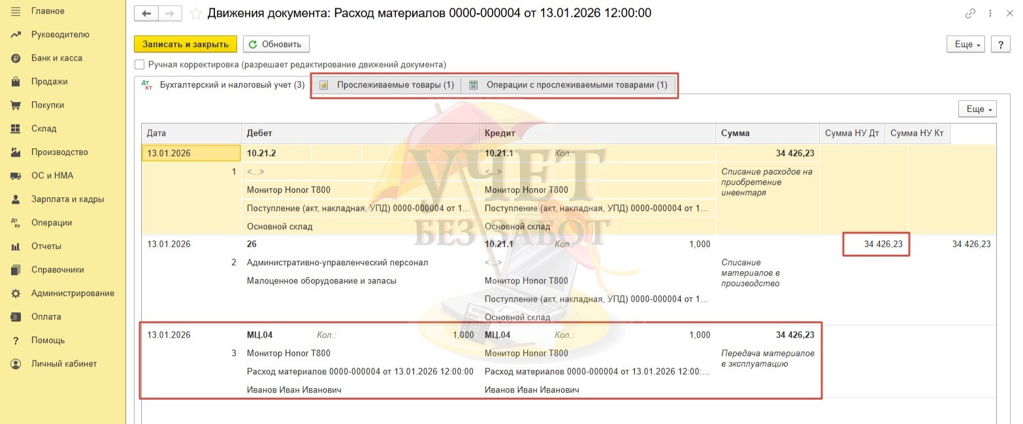Click Записать и закрыть button

[x=186, y=44]
